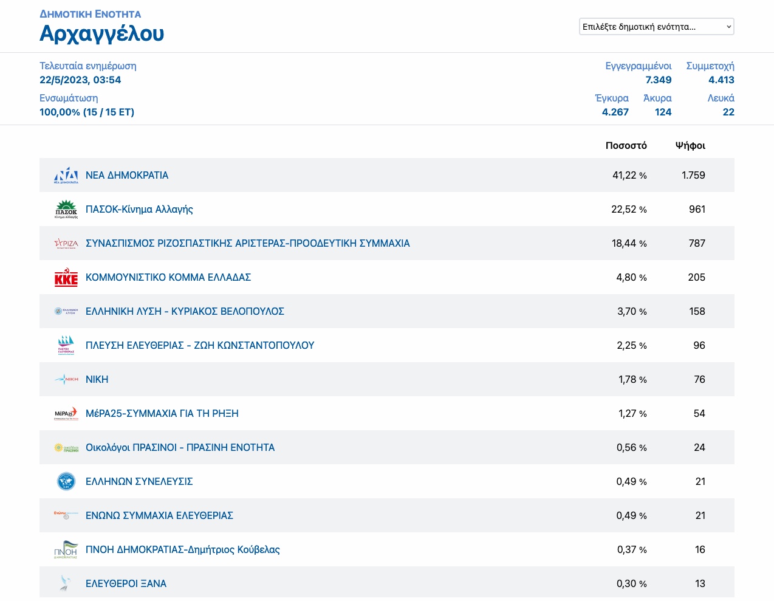
Task: Click the Οικολόγοι Πράσινοi sunflower logo
Action: tap(66, 448)
